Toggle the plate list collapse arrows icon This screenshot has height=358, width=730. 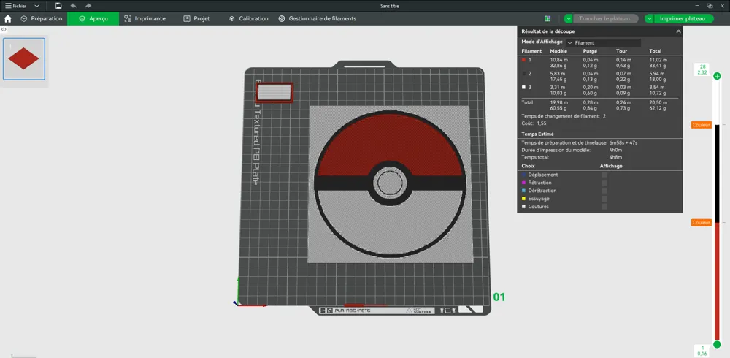[x=4, y=29]
